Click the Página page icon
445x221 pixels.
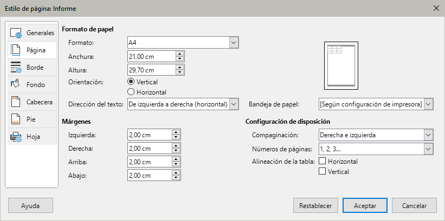[x=16, y=50]
